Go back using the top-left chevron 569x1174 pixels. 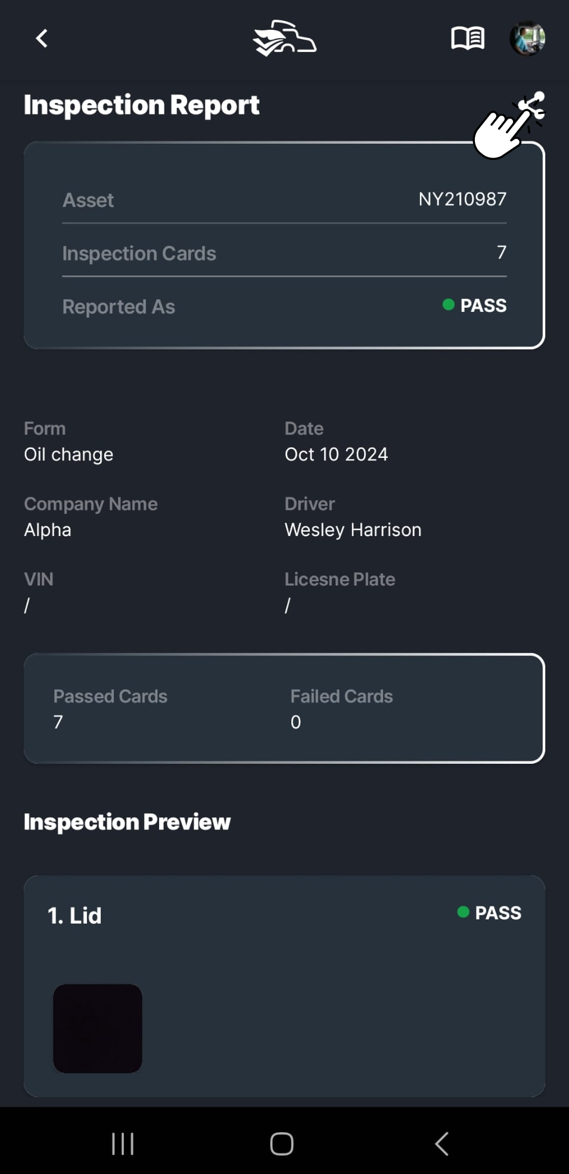[x=41, y=38]
